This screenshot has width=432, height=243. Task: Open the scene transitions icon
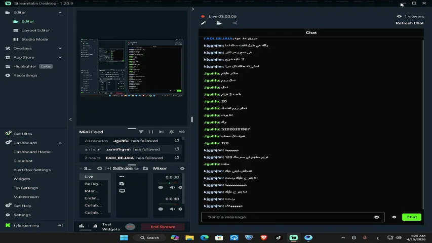coord(108,169)
